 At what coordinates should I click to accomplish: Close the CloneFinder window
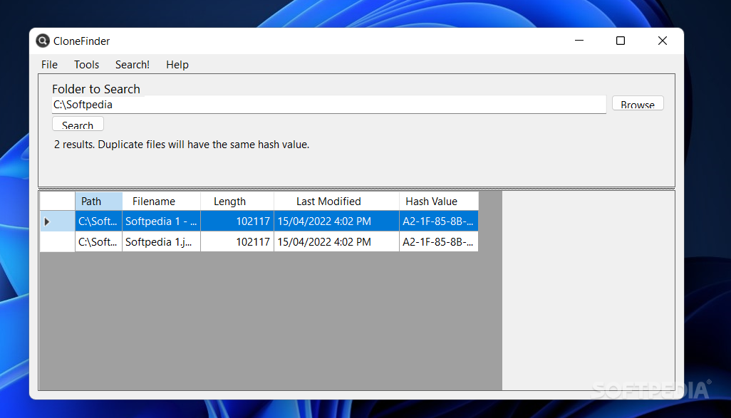(x=663, y=41)
